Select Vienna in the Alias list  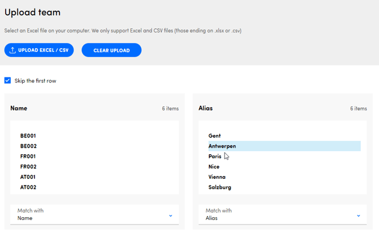point(217,177)
